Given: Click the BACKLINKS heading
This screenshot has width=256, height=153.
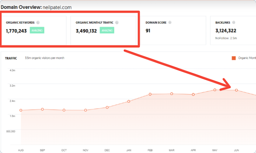Looking at the screenshot, I should coord(223,23).
